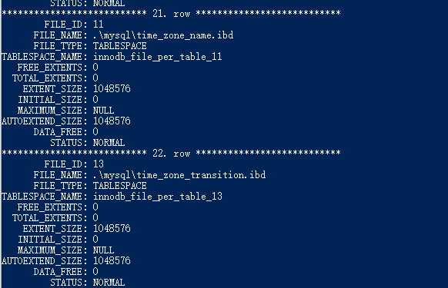Image resolution: width=448 pixels, height=288 pixels.
Task: Click file name time_zone_transition.ibd
Action: (x=179, y=175)
